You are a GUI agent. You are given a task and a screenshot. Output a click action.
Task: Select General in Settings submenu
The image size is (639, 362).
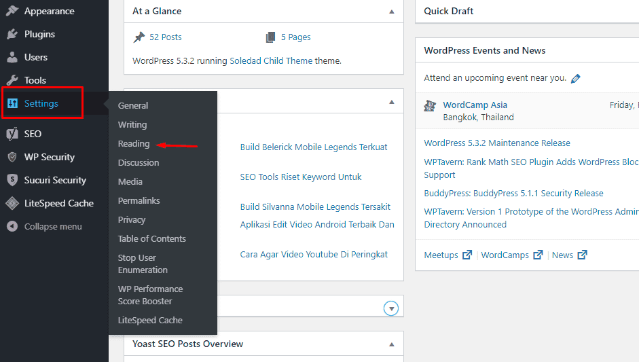point(133,105)
